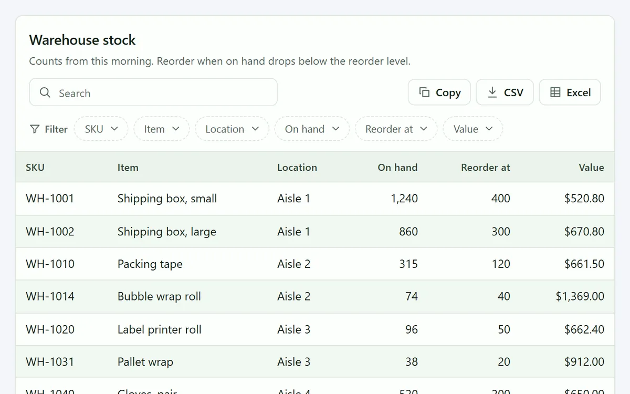This screenshot has height=394, width=630.
Task: Click the Pallet wrap item
Action: tap(145, 362)
